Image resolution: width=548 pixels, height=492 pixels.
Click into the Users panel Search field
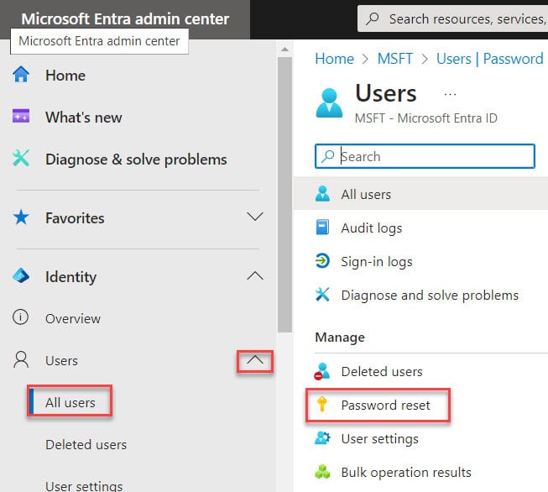point(425,156)
